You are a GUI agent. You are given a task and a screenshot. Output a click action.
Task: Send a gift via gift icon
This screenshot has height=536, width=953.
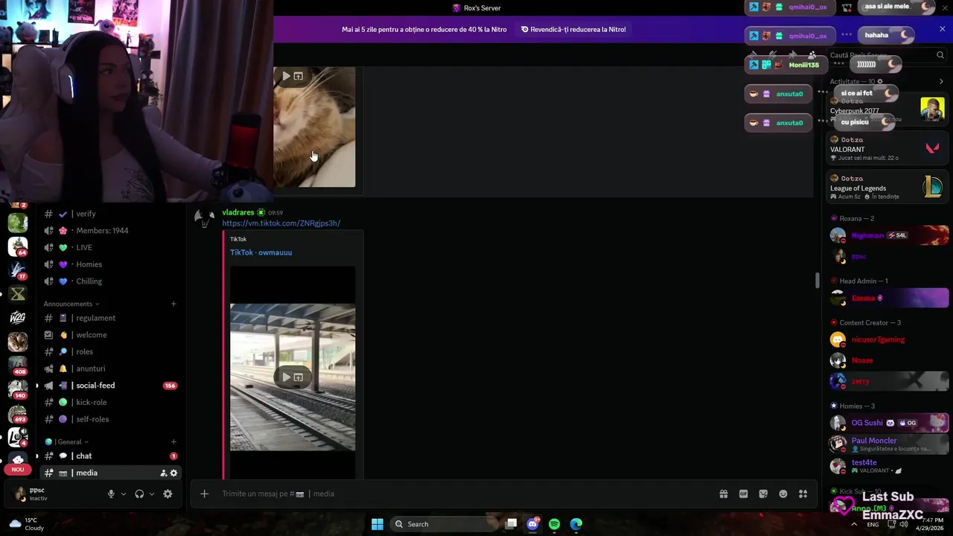[723, 494]
